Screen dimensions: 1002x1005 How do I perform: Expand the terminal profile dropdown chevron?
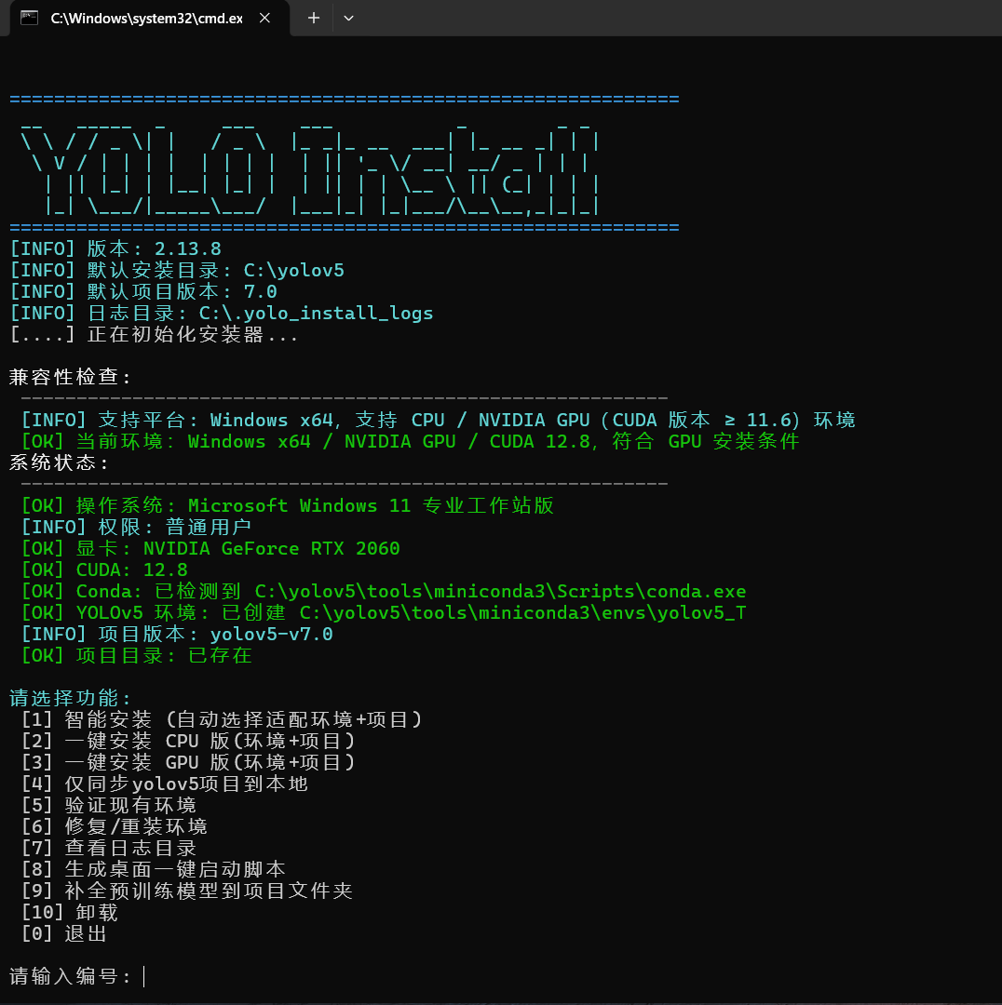point(348,18)
